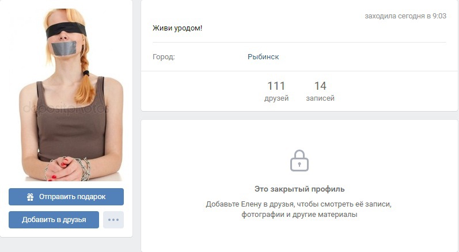This screenshot has width=459, height=252.
Task: Click the number 14 above записей
Action: click(320, 86)
